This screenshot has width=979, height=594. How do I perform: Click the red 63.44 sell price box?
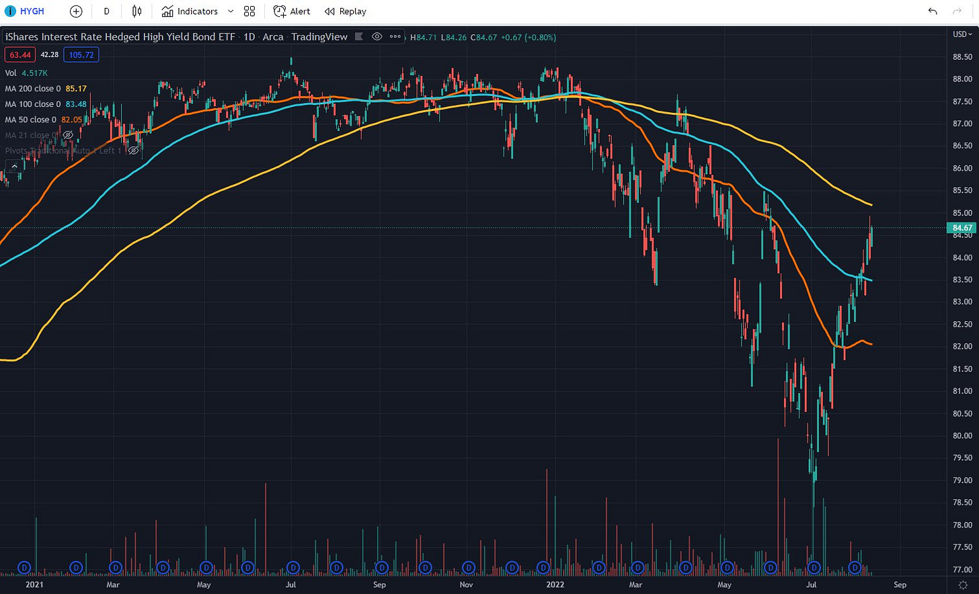tap(20, 55)
